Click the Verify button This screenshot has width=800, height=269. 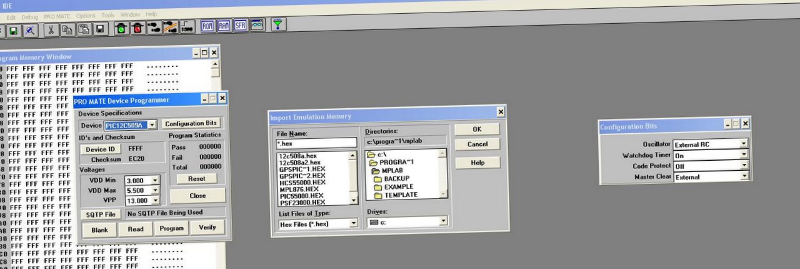tap(207, 228)
